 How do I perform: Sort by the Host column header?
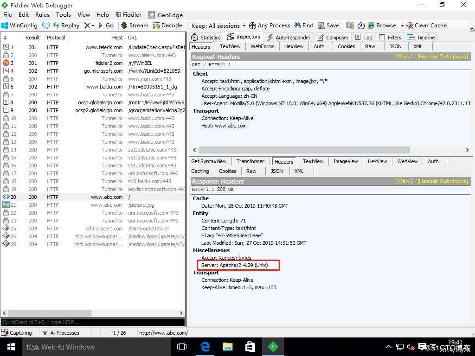pos(97,38)
